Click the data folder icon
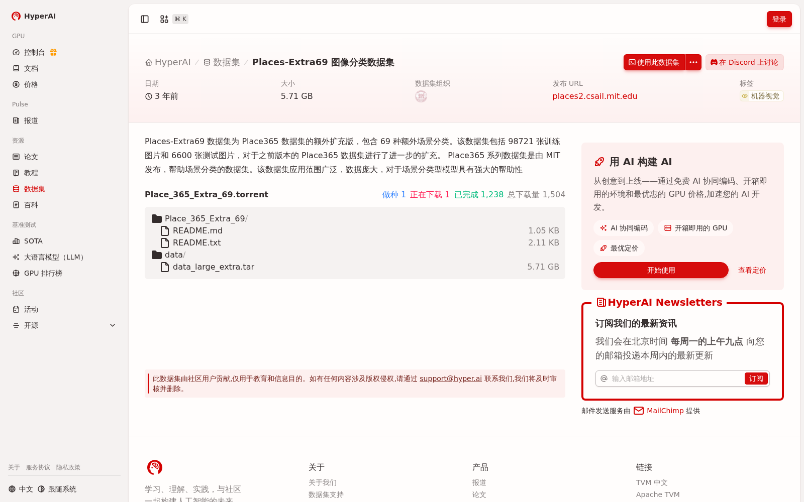Viewport: 804px width, 502px height. point(157,255)
